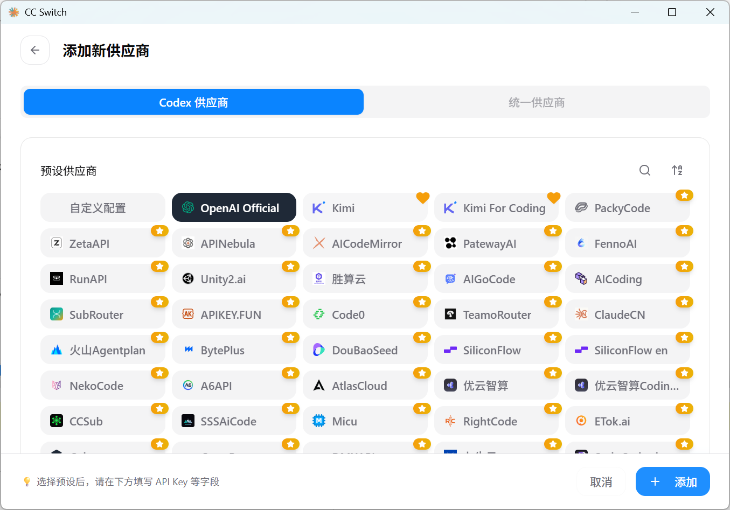Pick the SSSAiCode preset
The width and height of the screenshot is (730, 510).
(234, 421)
